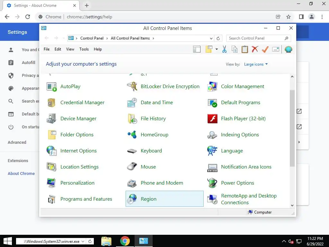Click the Control Panel vertical scrollbar thumb
This screenshot has width=329, height=247.
point(292,128)
